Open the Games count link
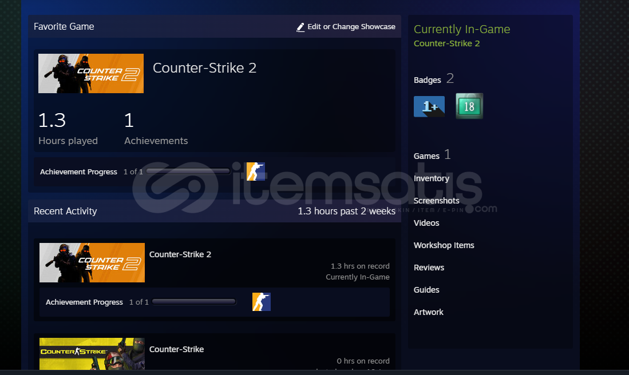 (x=432, y=155)
